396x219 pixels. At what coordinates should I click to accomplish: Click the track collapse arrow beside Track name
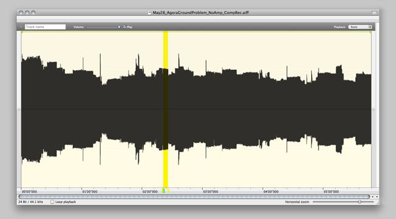pyautogui.click(x=21, y=27)
